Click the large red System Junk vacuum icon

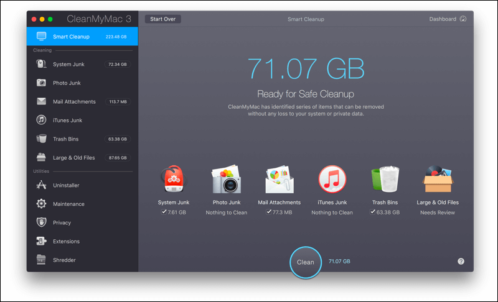(174, 179)
